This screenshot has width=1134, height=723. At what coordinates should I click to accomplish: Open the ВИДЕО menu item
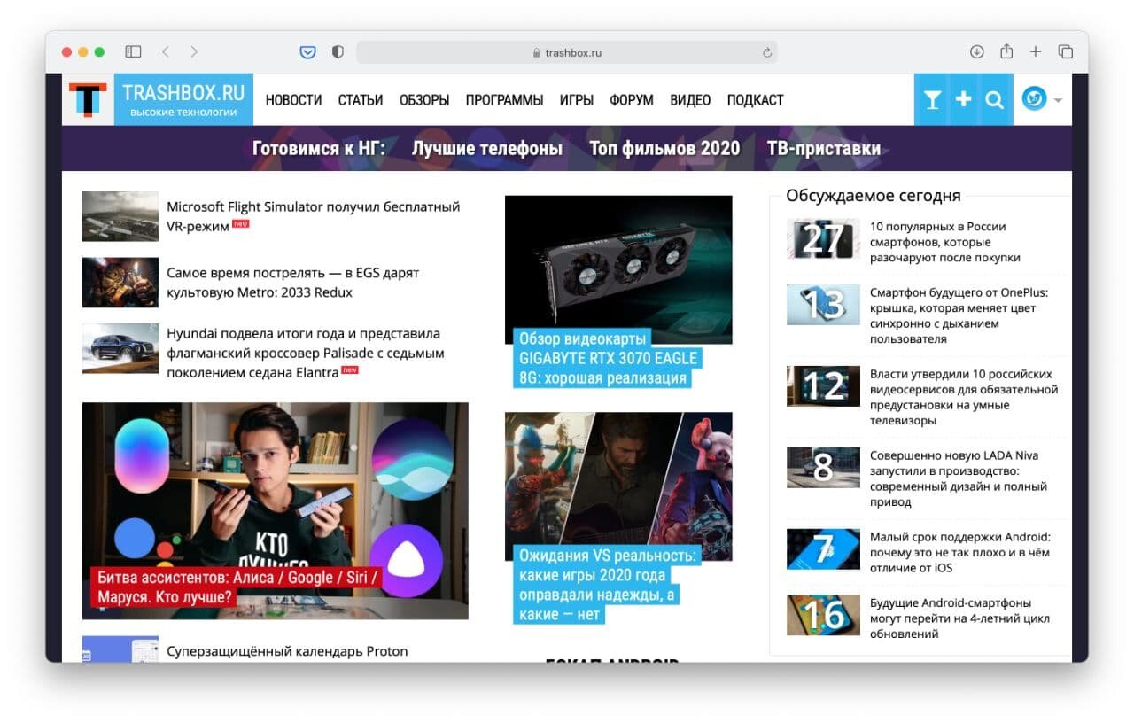tap(690, 100)
